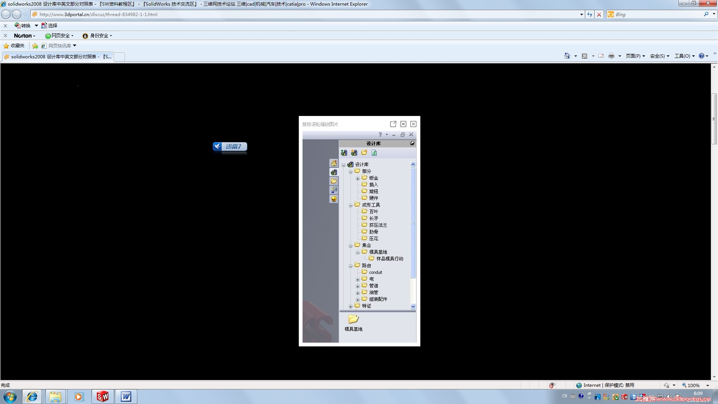Open image in new window icon
Screen dimensions: 718x404
(x=393, y=124)
